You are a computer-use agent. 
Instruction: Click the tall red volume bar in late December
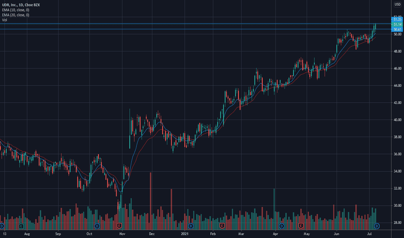pos(171,209)
